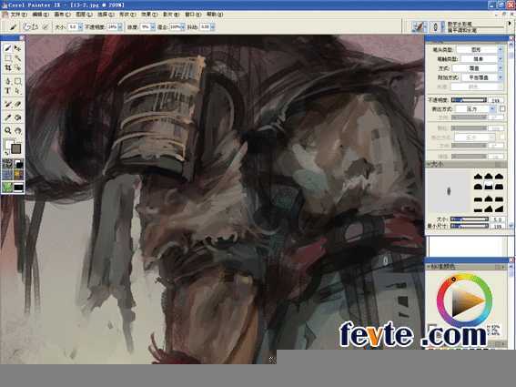Open the brush selector flyout arrow
The height and width of the screenshot is (387, 516).
(510, 24)
